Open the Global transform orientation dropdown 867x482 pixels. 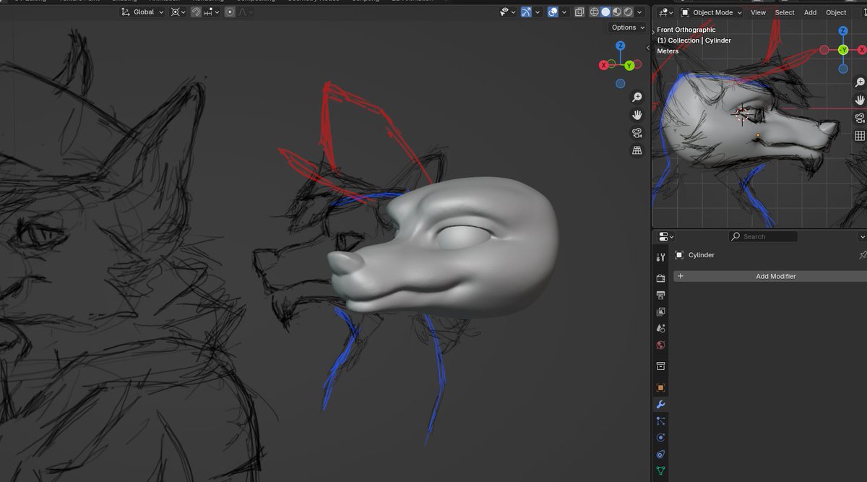pos(142,12)
